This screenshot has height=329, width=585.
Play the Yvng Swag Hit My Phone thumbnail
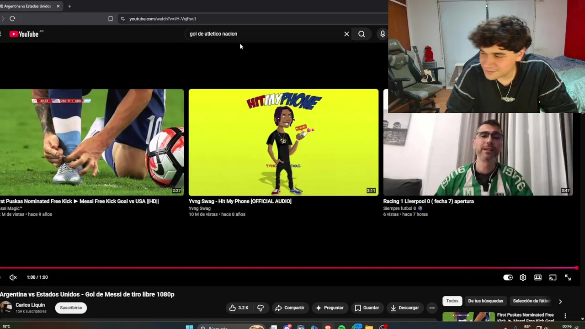(283, 143)
